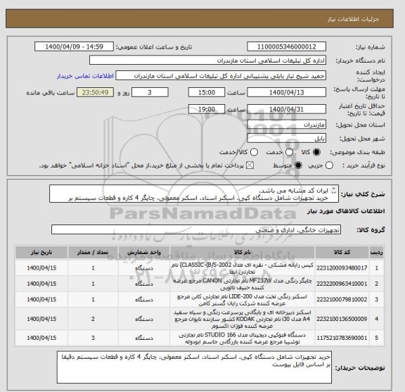
Task: Click delivery city field بابل
Action: point(286,139)
